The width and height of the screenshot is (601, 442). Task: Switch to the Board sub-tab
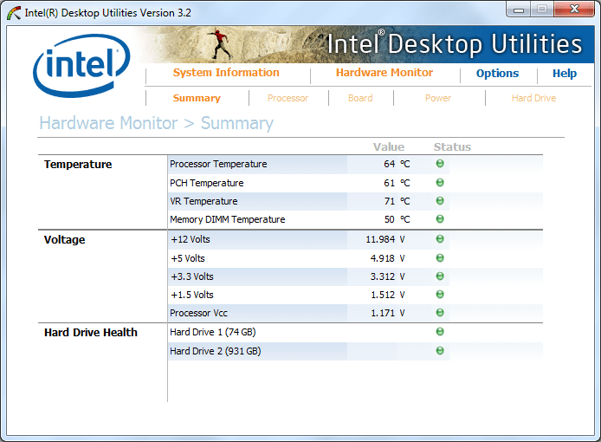point(360,98)
